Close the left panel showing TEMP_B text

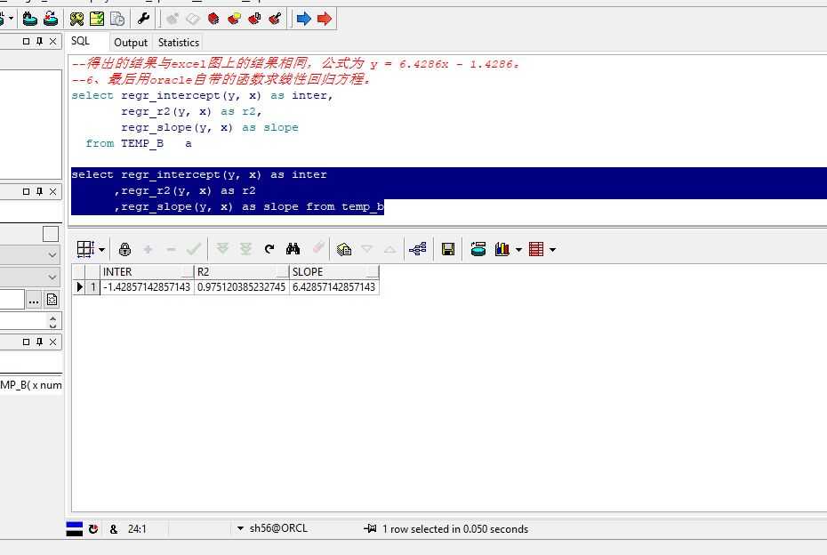(x=52, y=342)
